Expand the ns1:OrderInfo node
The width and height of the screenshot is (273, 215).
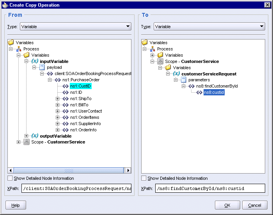[57, 130]
